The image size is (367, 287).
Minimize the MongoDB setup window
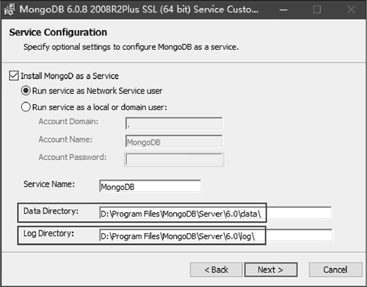coord(283,10)
